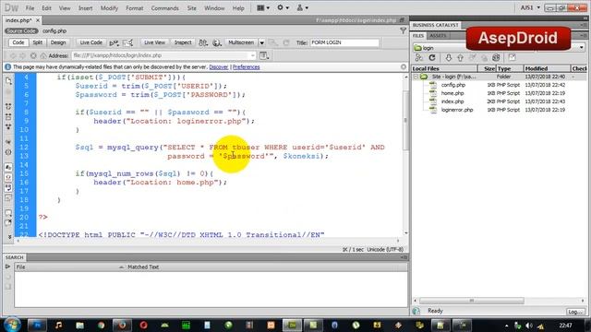The image size is (591, 332).
Task: Switch to the Business Catalyst panel tab
Action: pos(435,25)
